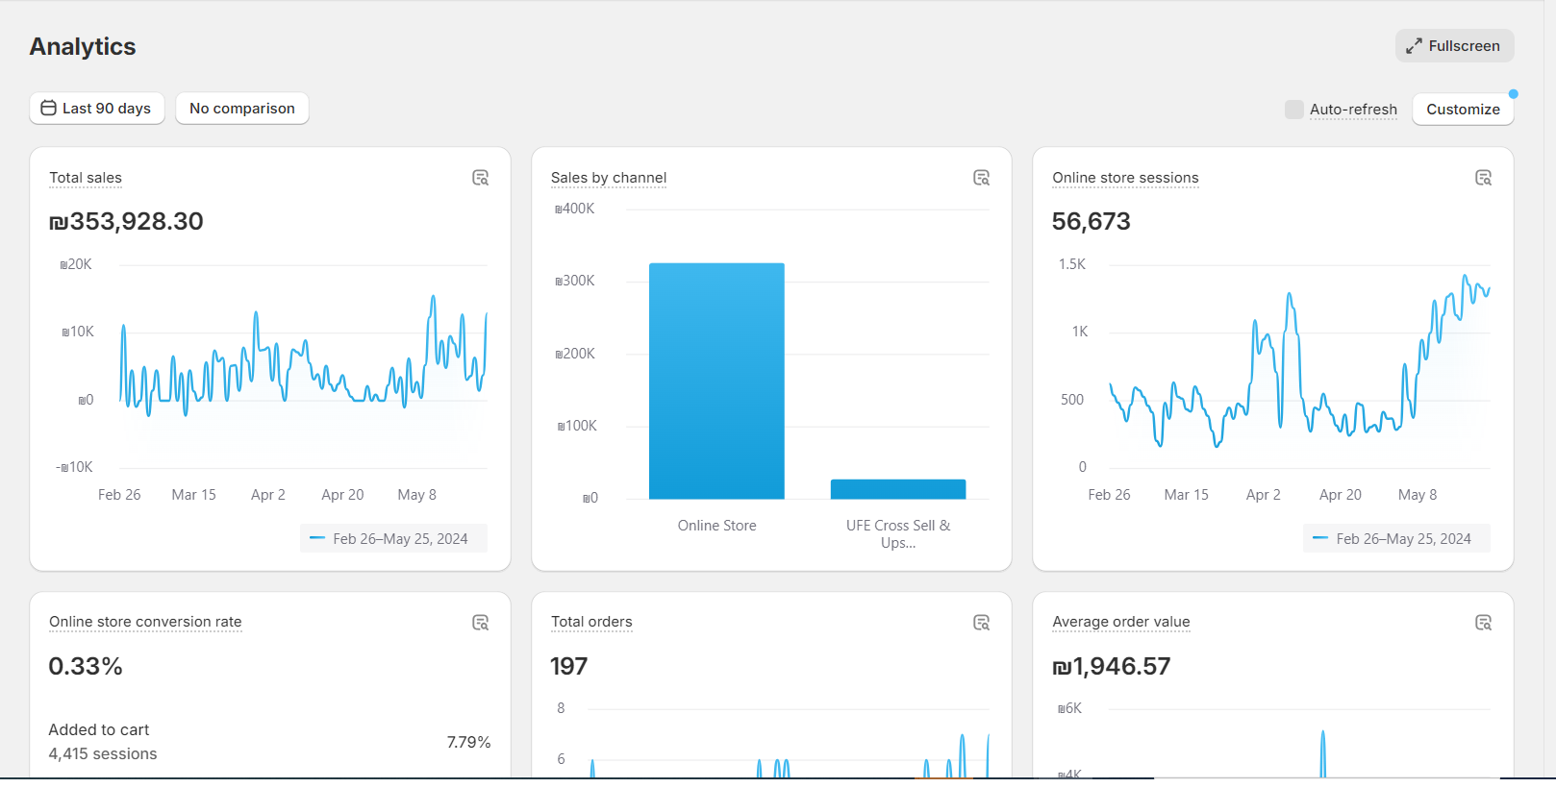This screenshot has width=1556, height=788.
Task: Open report icon on Sales by channel card
Action: point(982,178)
